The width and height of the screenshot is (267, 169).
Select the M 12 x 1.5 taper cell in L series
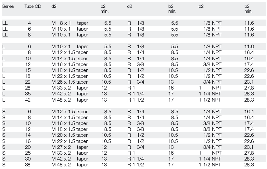pyautogui.click(x=70, y=52)
